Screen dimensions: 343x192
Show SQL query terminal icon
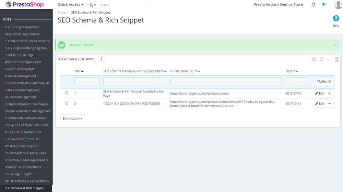[x=329, y=59]
